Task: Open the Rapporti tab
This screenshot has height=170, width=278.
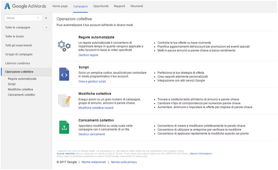Action: point(119,6)
